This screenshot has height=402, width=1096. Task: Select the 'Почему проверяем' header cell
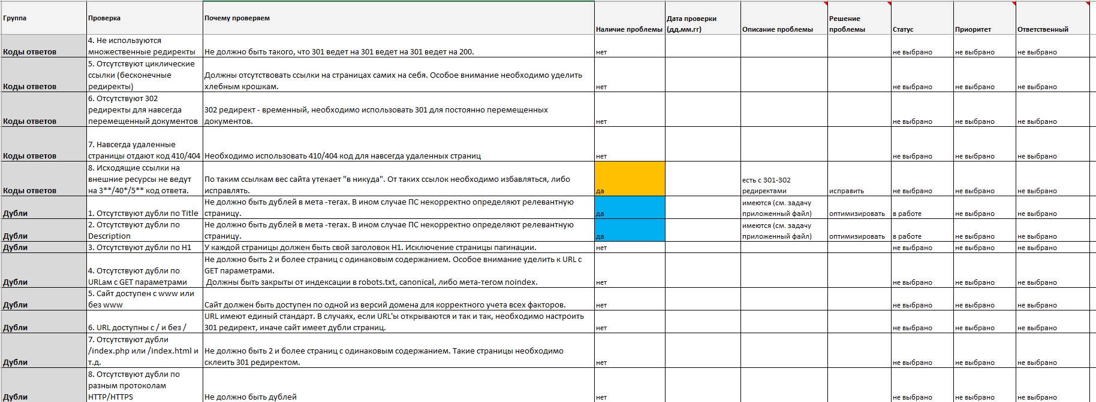pyautogui.click(x=399, y=18)
